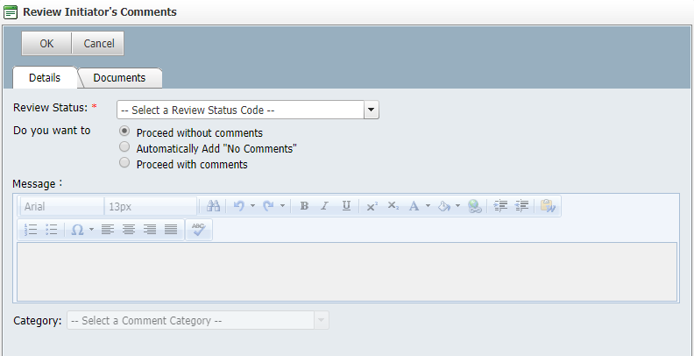Screen dimensions: 694x356
Task: Click the Undo icon in editor toolbar
Action: [x=239, y=206]
